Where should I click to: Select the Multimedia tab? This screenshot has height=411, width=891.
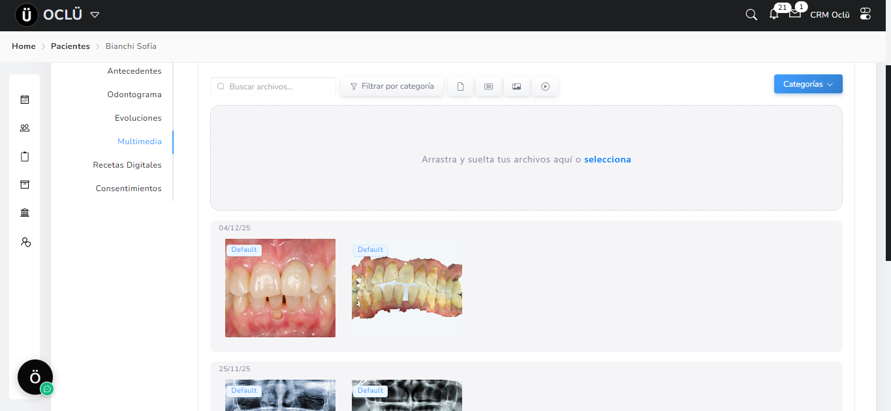click(x=140, y=142)
